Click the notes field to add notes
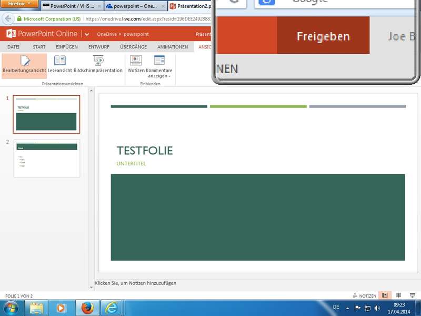The width and height of the screenshot is (421, 316). click(136, 283)
